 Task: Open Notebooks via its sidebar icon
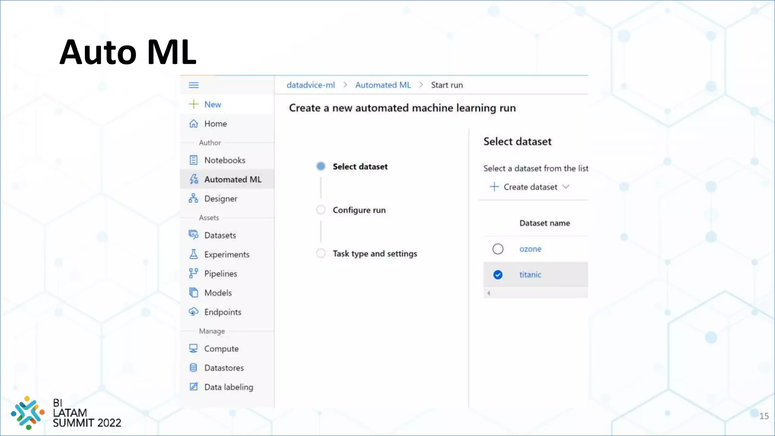(x=193, y=160)
